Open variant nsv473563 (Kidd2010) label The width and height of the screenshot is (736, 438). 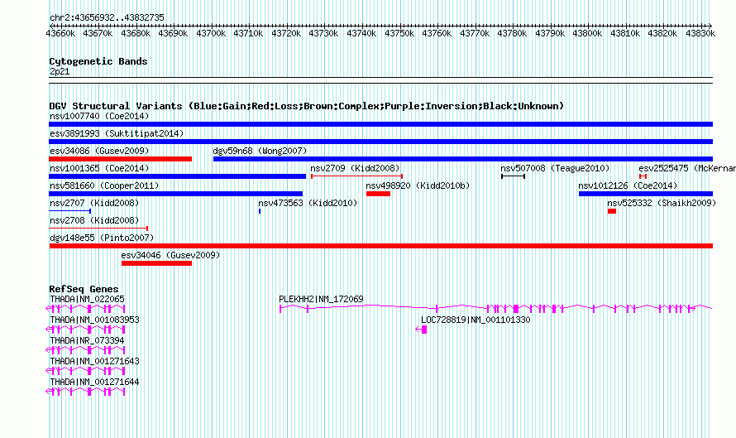pyautogui.click(x=308, y=203)
